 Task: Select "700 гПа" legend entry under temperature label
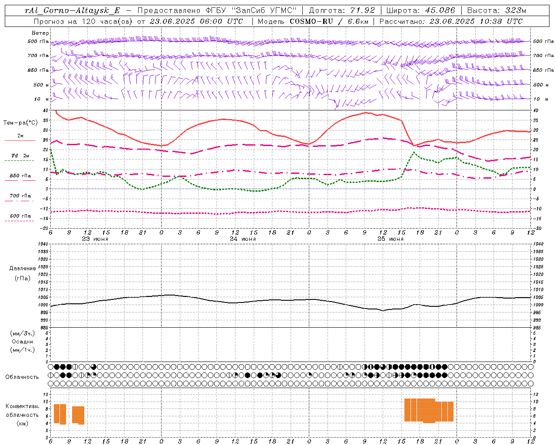[x=20, y=196]
